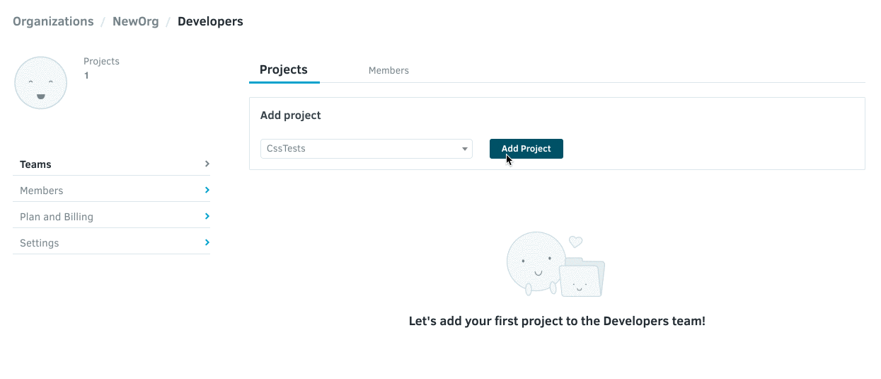
Task: Open Members in the left sidebar
Action: click(42, 191)
